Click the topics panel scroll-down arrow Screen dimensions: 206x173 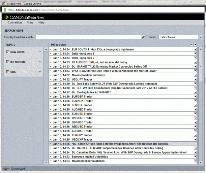tap(46, 162)
